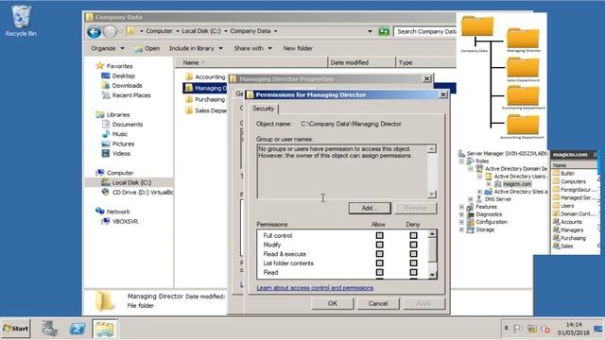This screenshot has height=340, width=605.
Task: Click the Add... button
Action: point(370,208)
